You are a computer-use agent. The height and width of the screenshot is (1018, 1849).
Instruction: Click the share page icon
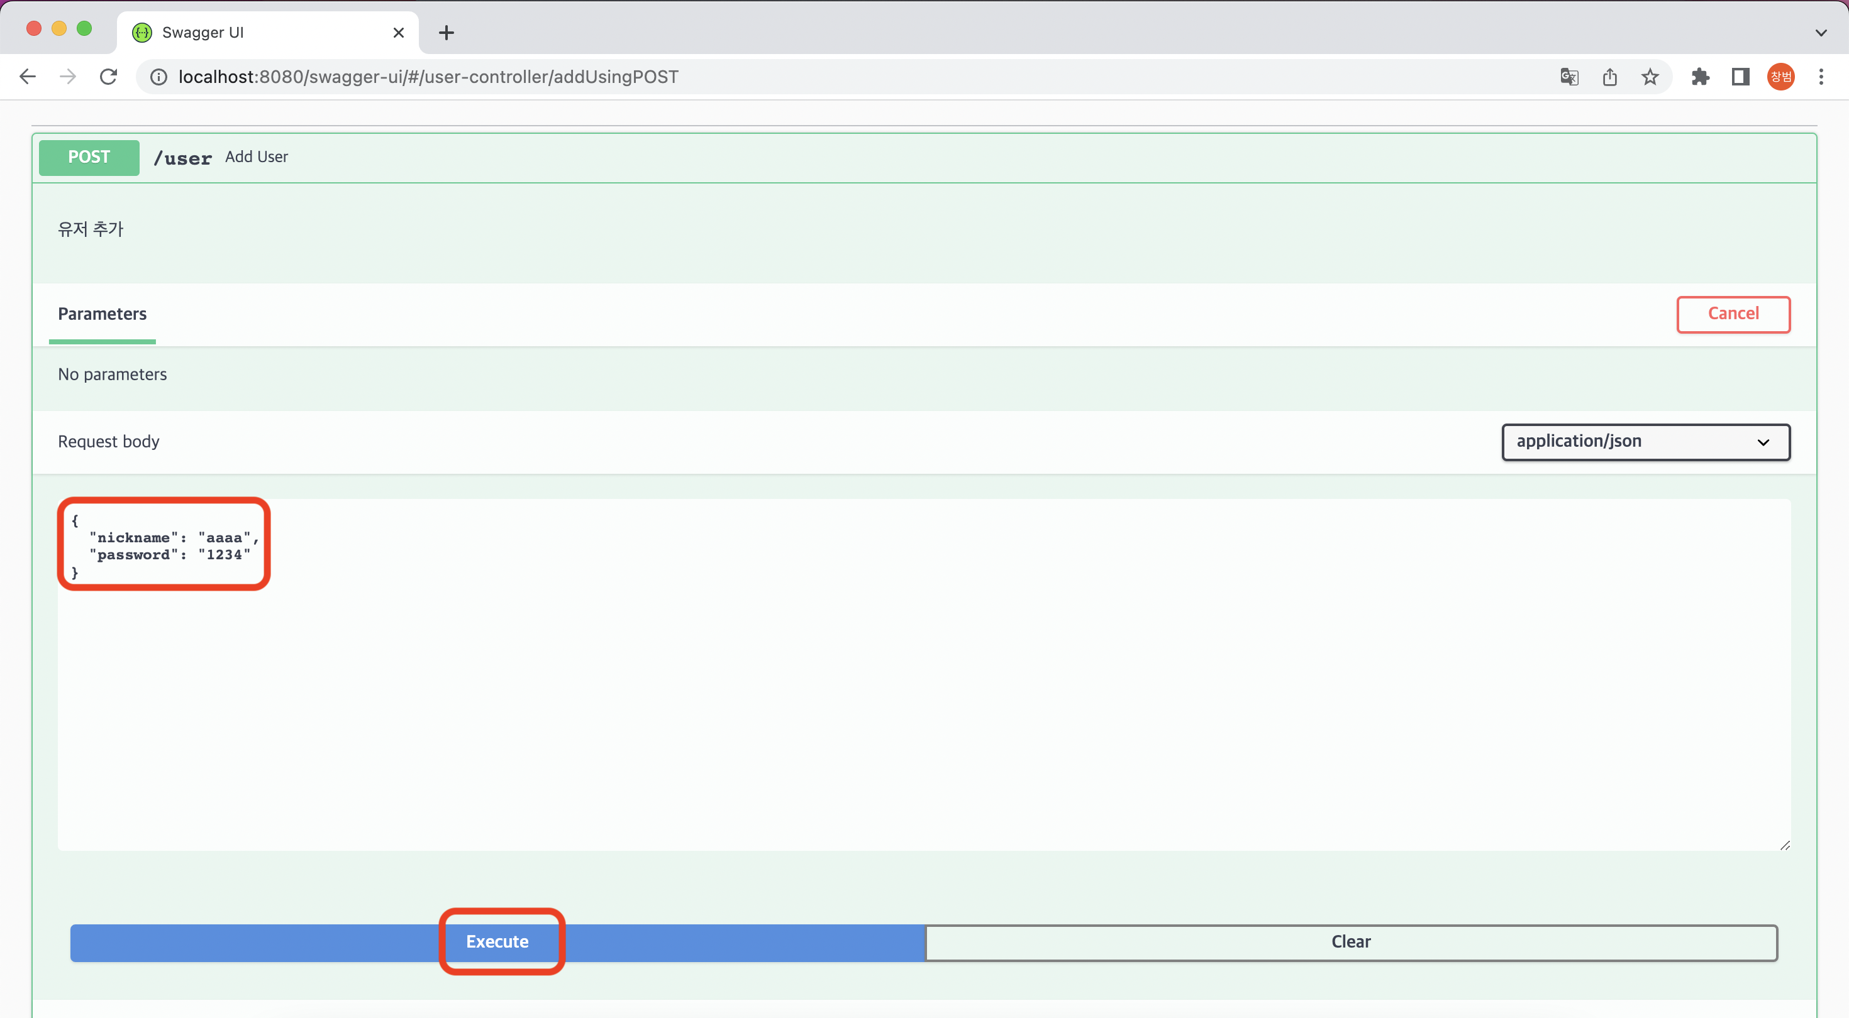click(x=1610, y=77)
